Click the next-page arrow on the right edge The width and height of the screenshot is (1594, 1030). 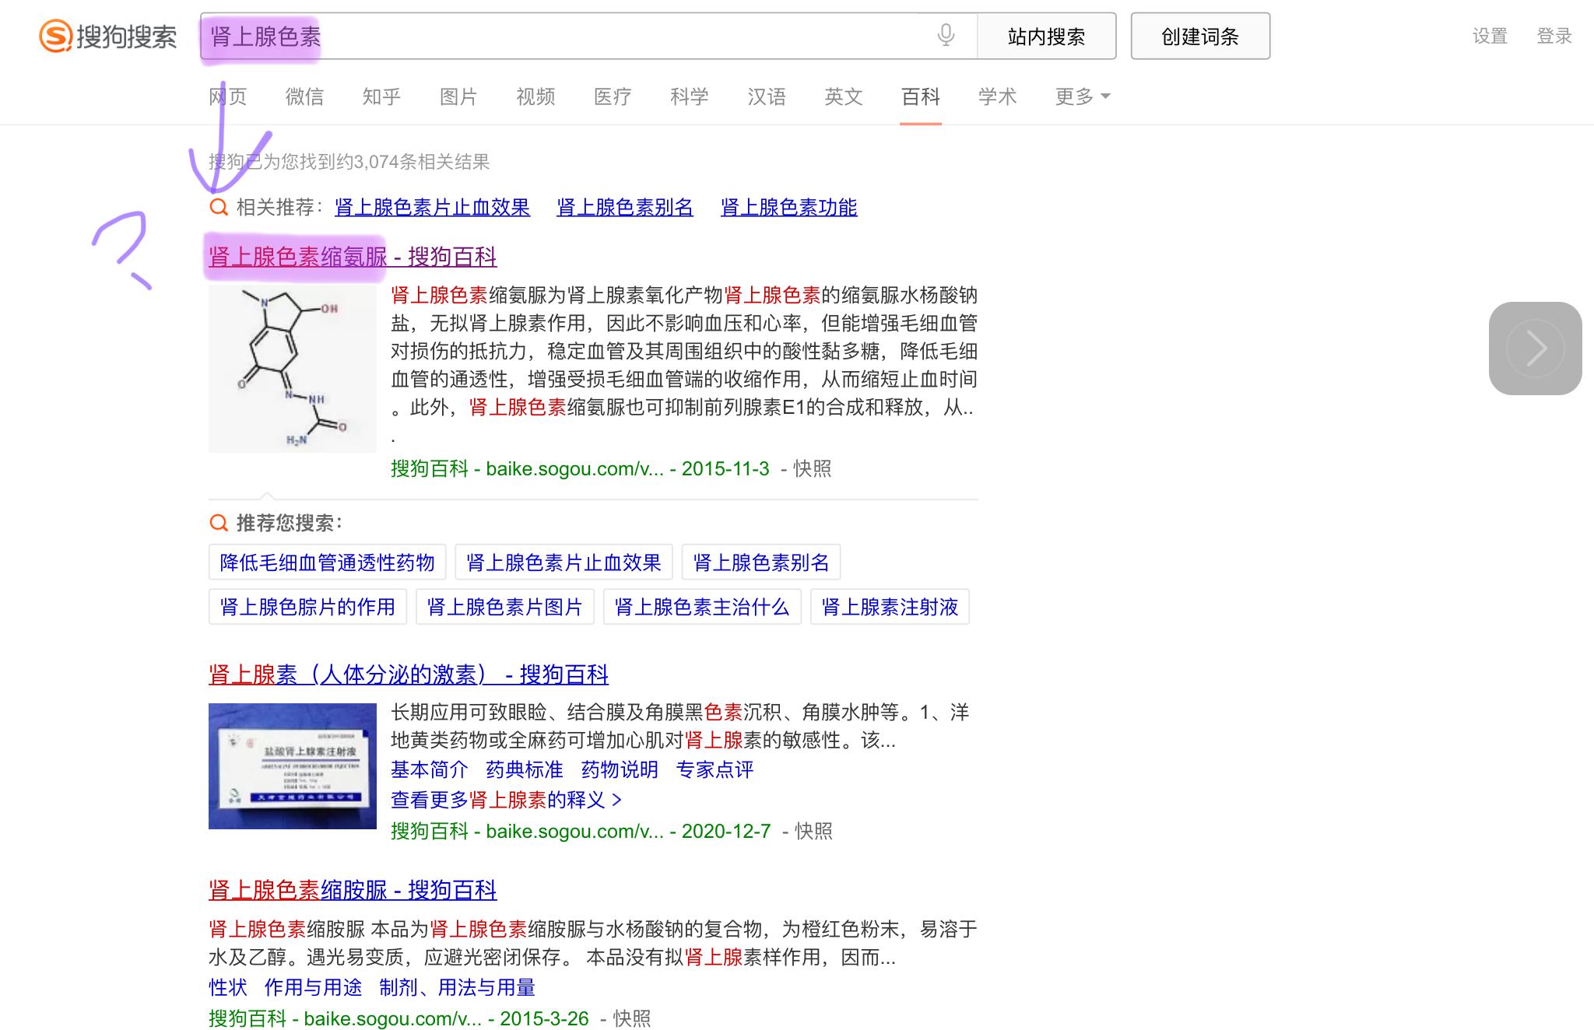pyautogui.click(x=1535, y=349)
